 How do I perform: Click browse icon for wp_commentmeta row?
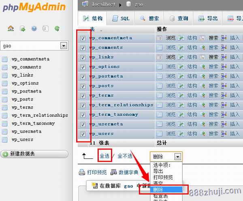(159, 38)
